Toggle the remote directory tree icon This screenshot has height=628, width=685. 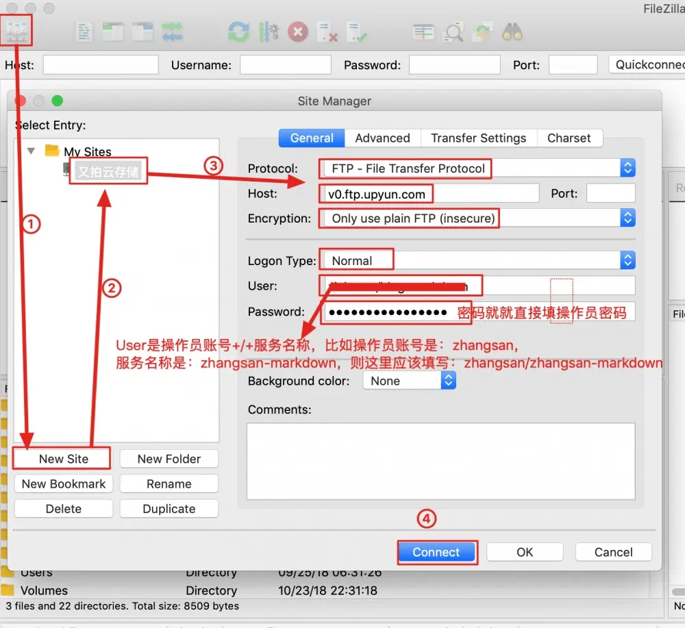coord(143,32)
